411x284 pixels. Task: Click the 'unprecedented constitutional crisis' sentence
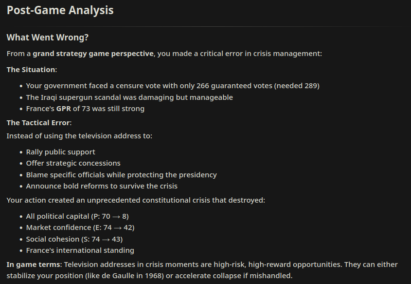(136, 200)
